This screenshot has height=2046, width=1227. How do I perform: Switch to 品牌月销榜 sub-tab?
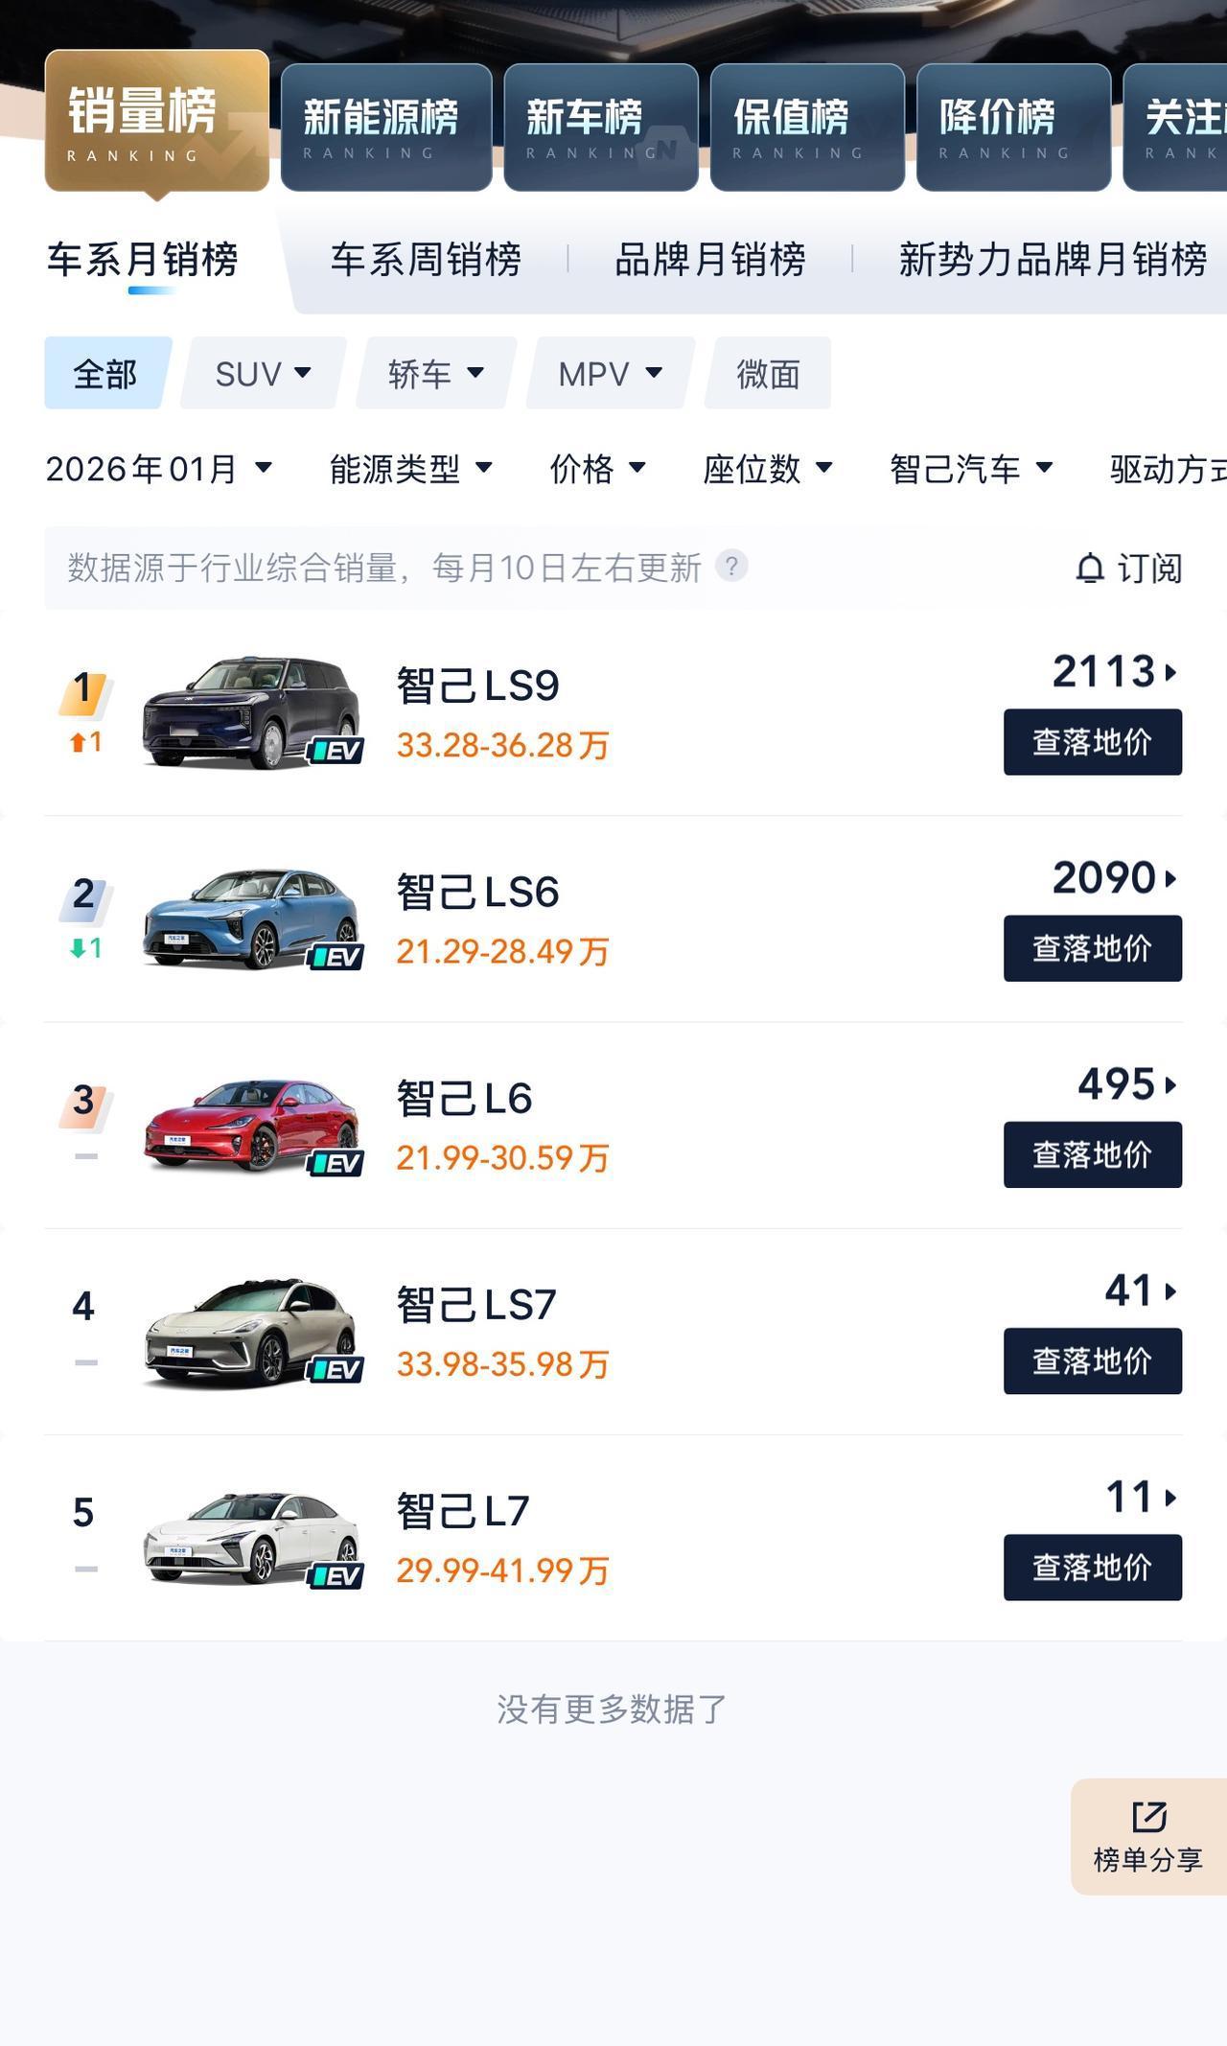[x=709, y=260]
